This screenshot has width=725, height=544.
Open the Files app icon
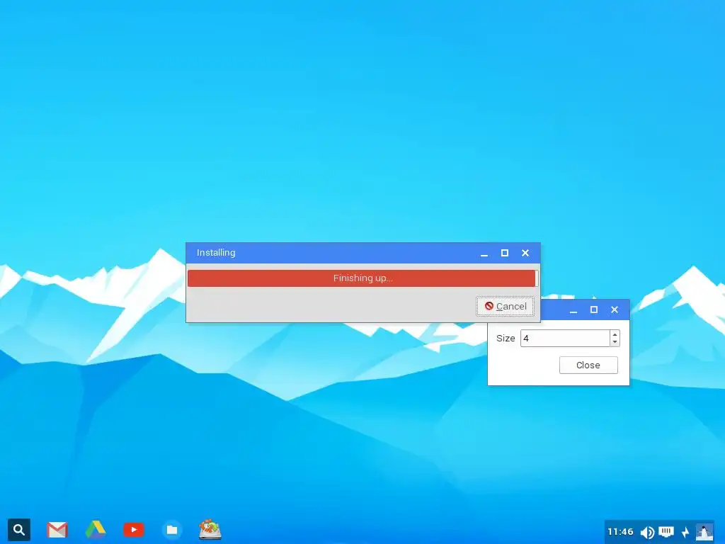pos(171,530)
